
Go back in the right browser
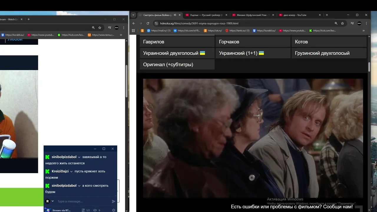(x=134, y=23)
